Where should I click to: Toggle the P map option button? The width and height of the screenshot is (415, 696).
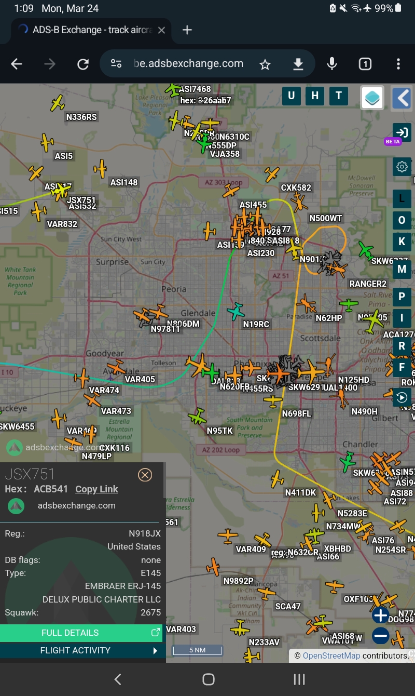pyautogui.click(x=402, y=297)
